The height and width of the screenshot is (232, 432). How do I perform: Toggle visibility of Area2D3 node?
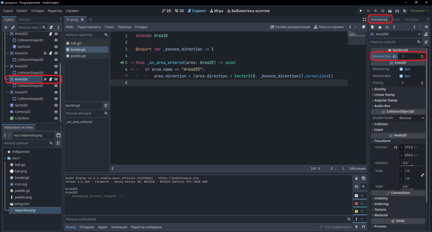(56, 34)
